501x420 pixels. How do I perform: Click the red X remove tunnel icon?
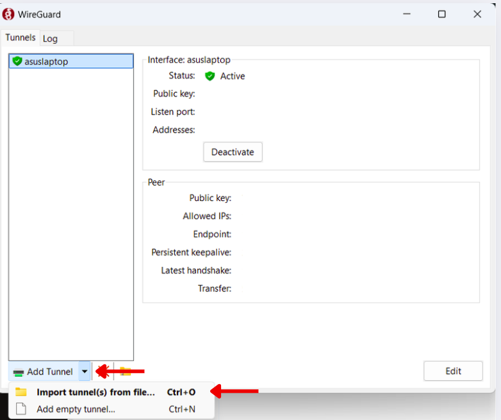pos(101,371)
